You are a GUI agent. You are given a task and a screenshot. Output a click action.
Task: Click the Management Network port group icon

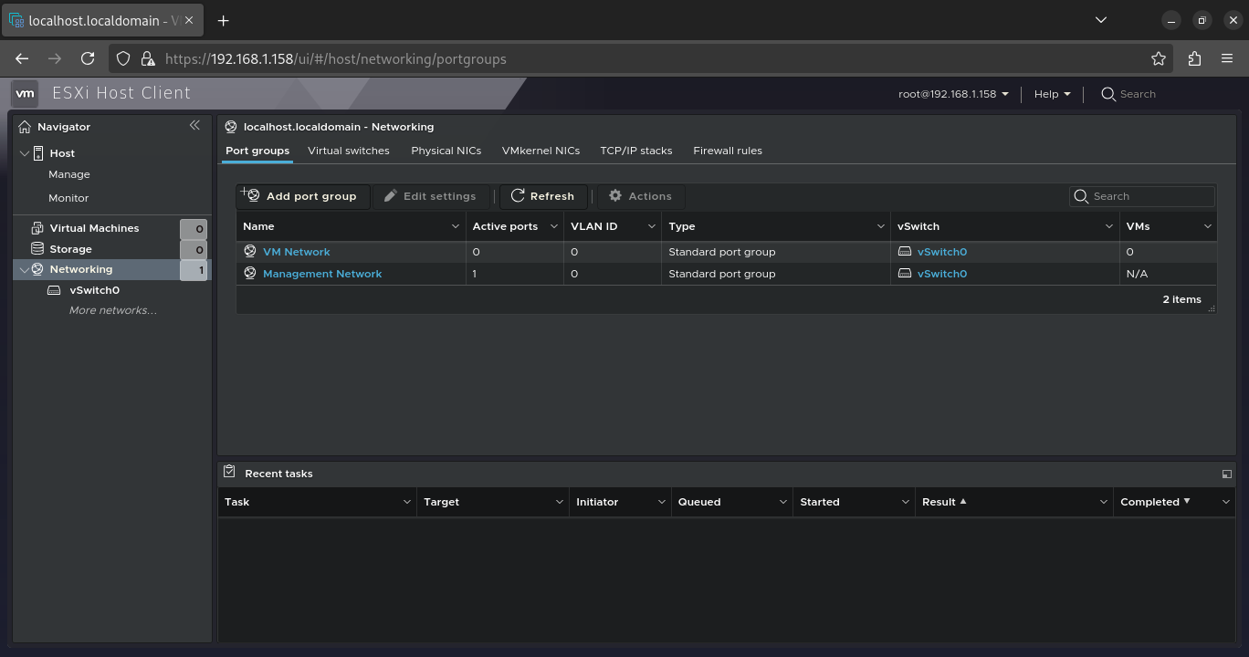tap(250, 274)
